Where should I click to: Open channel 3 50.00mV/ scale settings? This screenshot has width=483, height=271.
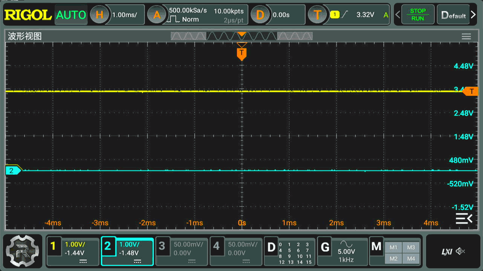[x=188, y=244]
